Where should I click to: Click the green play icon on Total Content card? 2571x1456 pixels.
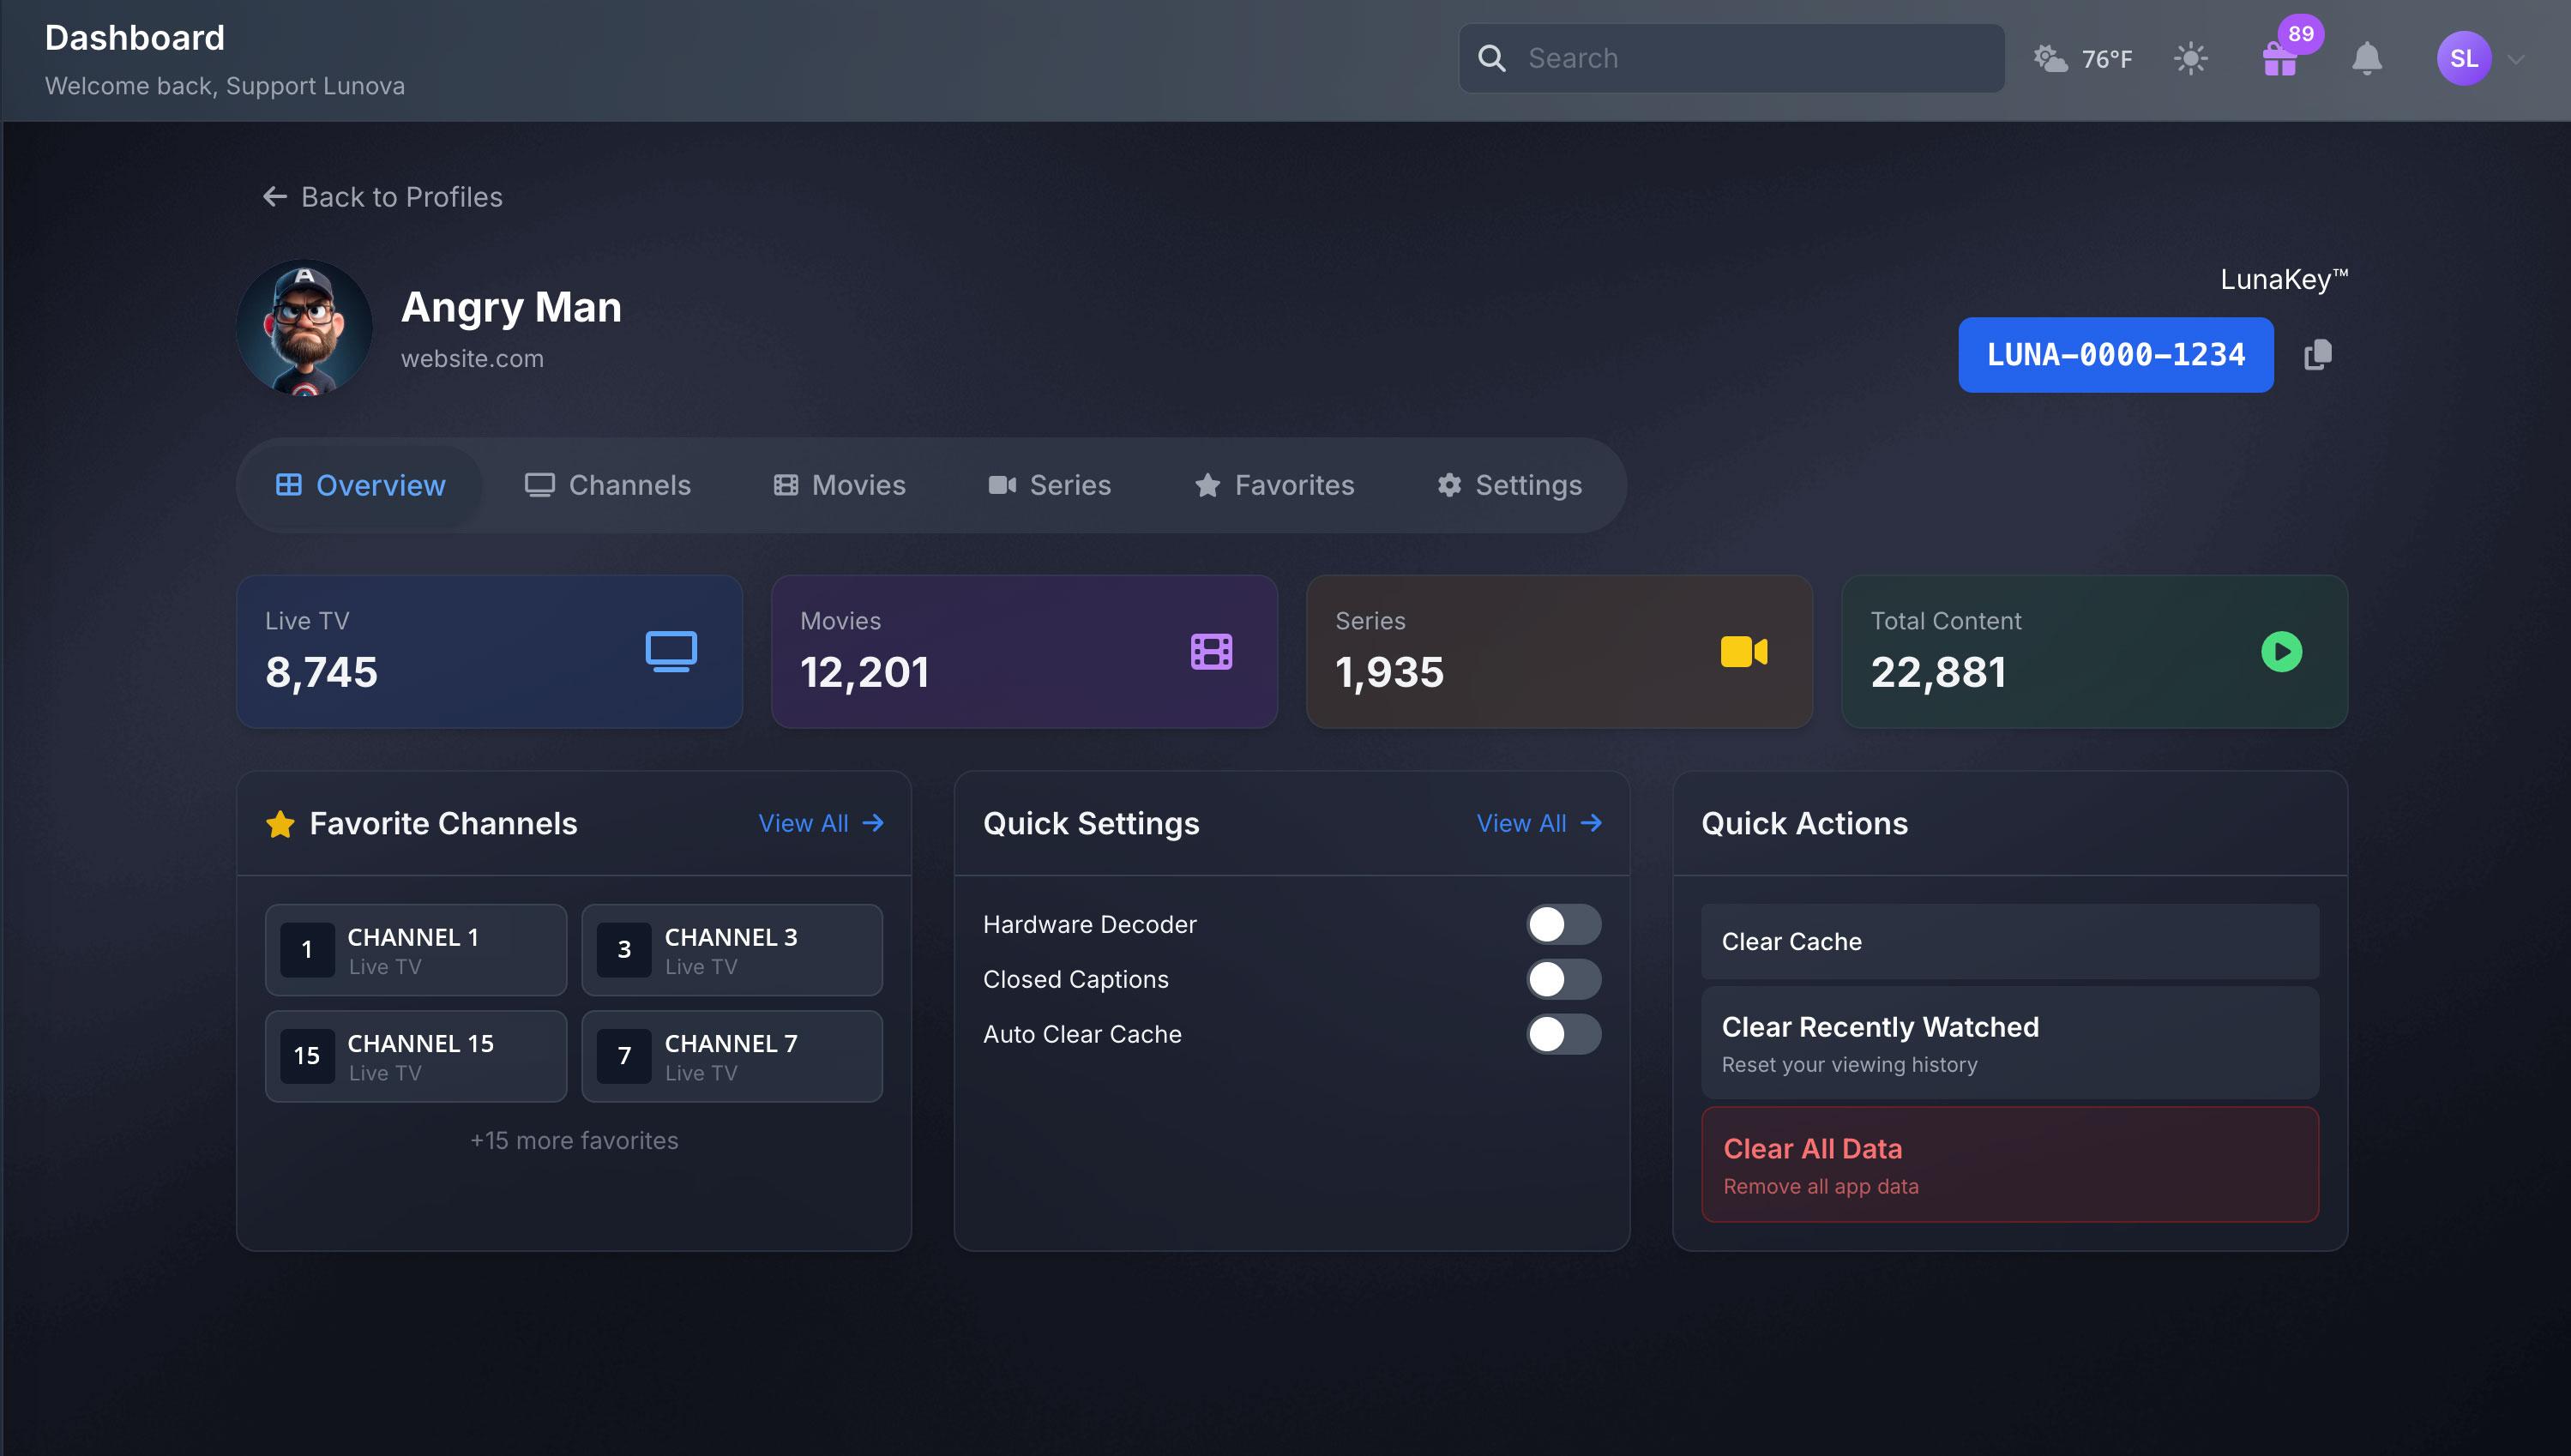(2281, 651)
